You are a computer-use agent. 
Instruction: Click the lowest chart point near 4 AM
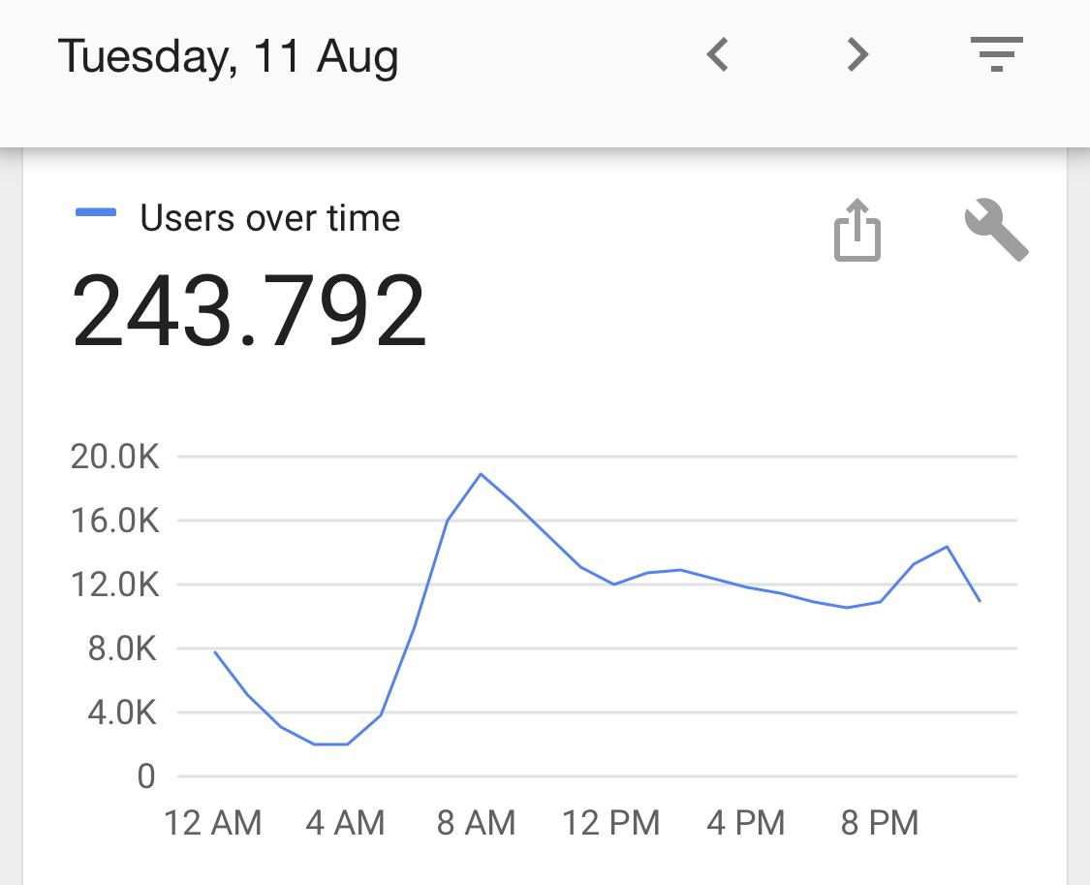click(x=330, y=744)
